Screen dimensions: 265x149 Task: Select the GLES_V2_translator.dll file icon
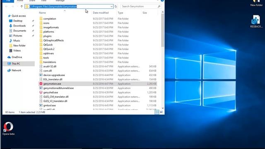[41, 101]
